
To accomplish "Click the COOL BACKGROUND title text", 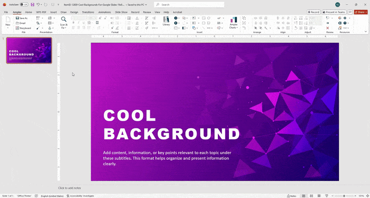I will [172, 124].
